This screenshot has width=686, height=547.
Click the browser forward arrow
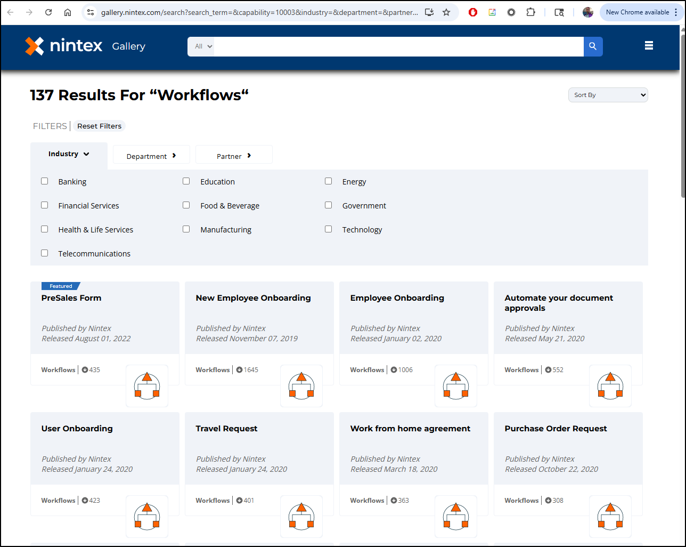pos(29,12)
